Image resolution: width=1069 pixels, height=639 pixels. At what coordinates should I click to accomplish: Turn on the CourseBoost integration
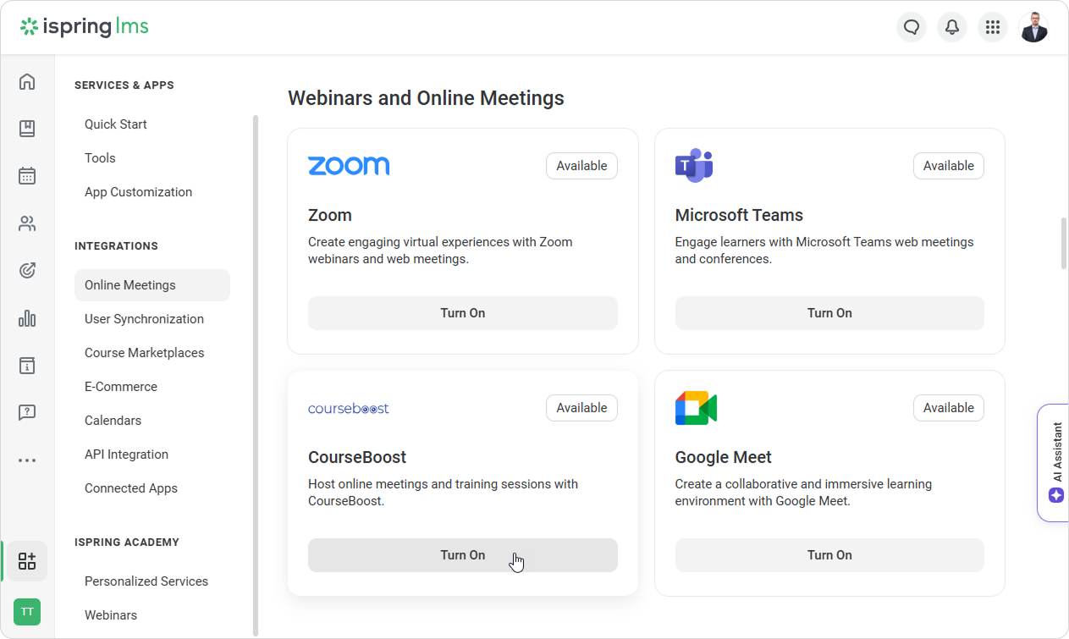click(x=462, y=555)
